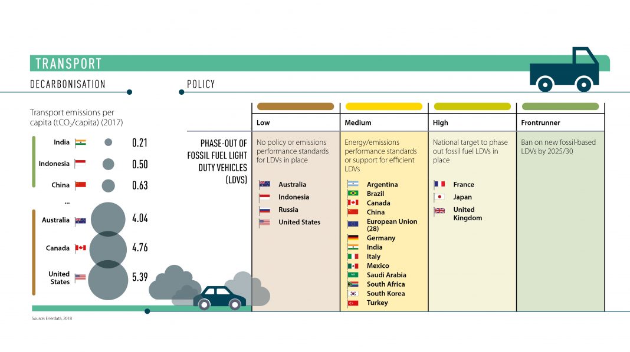This screenshot has height=352, width=630.
Task: Select the Turkey flag icon
Action: (353, 303)
